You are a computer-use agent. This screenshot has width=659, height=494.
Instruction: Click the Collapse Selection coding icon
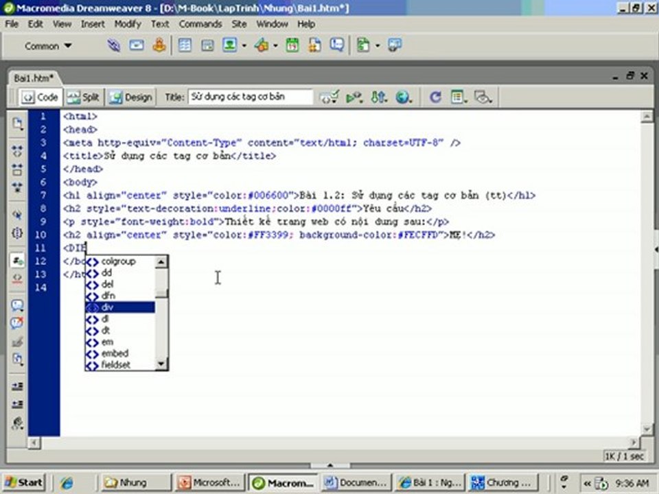(x=17, y=169)
